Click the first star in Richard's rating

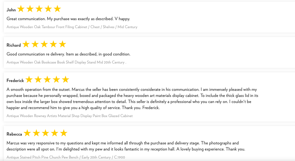[x=26, y=44]
